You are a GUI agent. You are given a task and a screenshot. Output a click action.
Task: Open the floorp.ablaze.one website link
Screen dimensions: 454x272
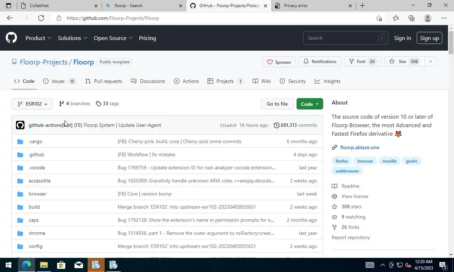[x=360, y=147]
